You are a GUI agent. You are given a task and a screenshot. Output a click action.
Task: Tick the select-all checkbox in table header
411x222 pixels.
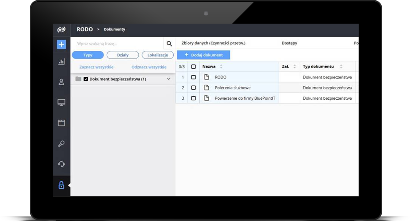(x=194, y=67)
